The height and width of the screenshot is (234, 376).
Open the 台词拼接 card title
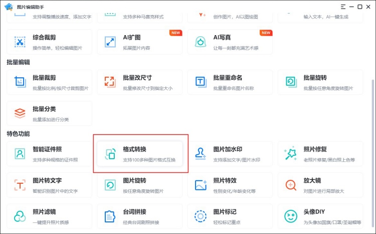(134, 212)
